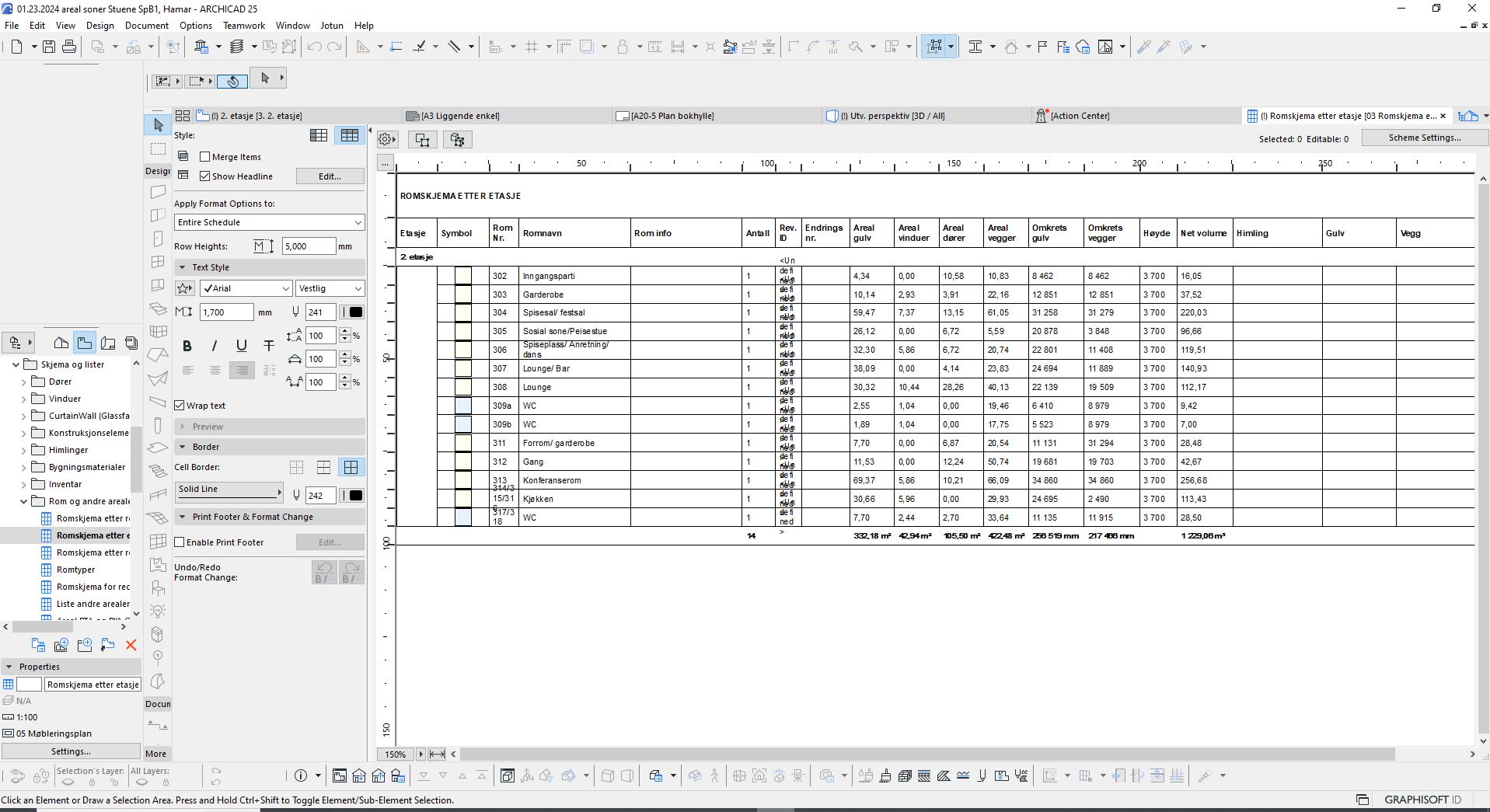Uncheck the Show Headline checkbox
The image size is (1490, 812).
205,176
